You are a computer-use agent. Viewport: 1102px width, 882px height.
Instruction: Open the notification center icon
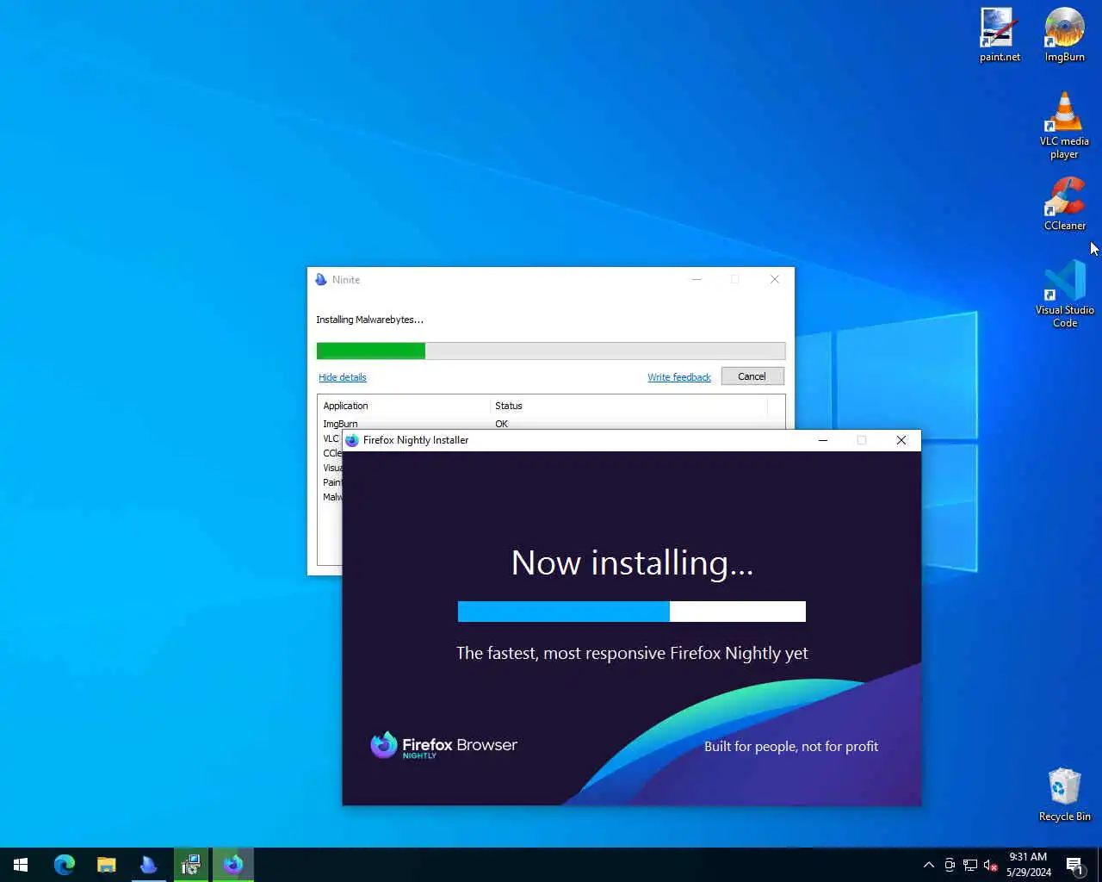pos(1074,865)
